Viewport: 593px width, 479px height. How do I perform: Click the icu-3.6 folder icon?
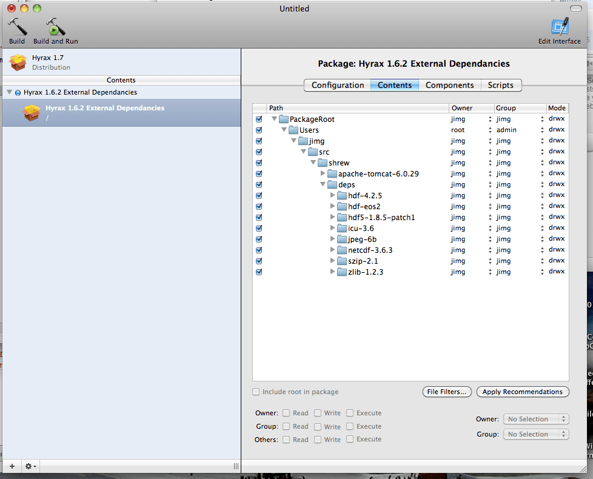pyautogui.click(x=342, y=229)
